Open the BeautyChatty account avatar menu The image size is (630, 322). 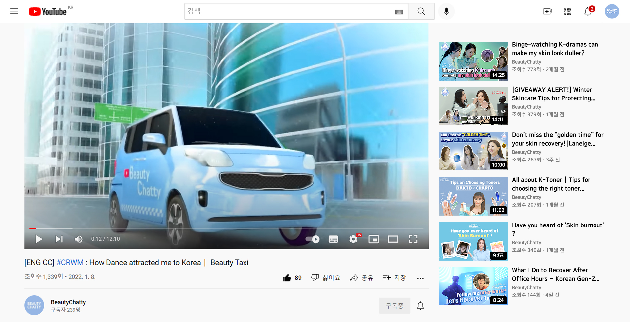pyautogui.click(x=612, y=11)
